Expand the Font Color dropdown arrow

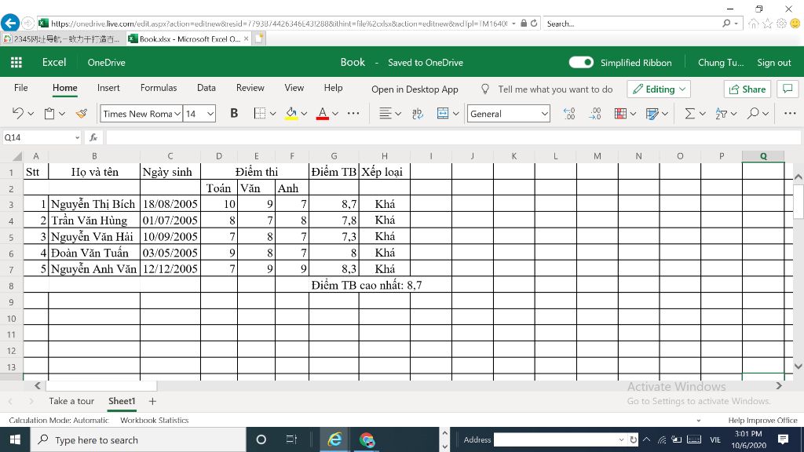(x=335, y=113)
